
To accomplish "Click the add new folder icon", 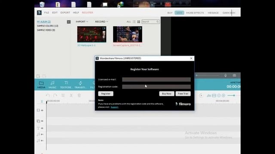I will (38, 76).
